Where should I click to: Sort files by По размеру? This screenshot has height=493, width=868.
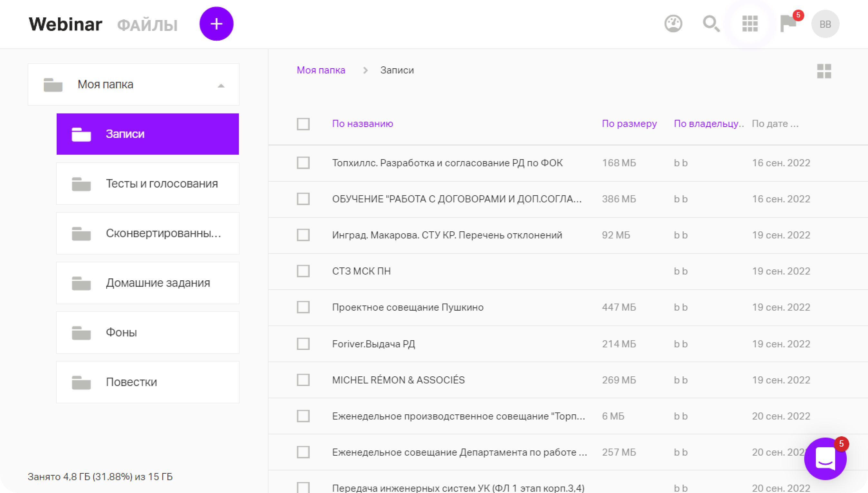click(629, 124)
